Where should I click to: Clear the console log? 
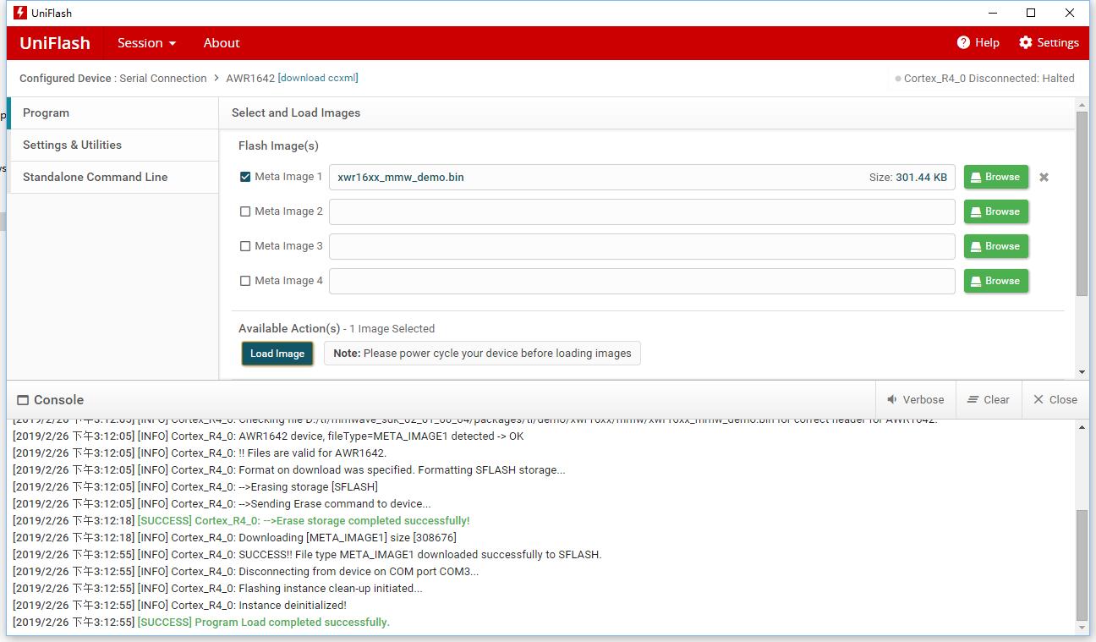[989, 399]
